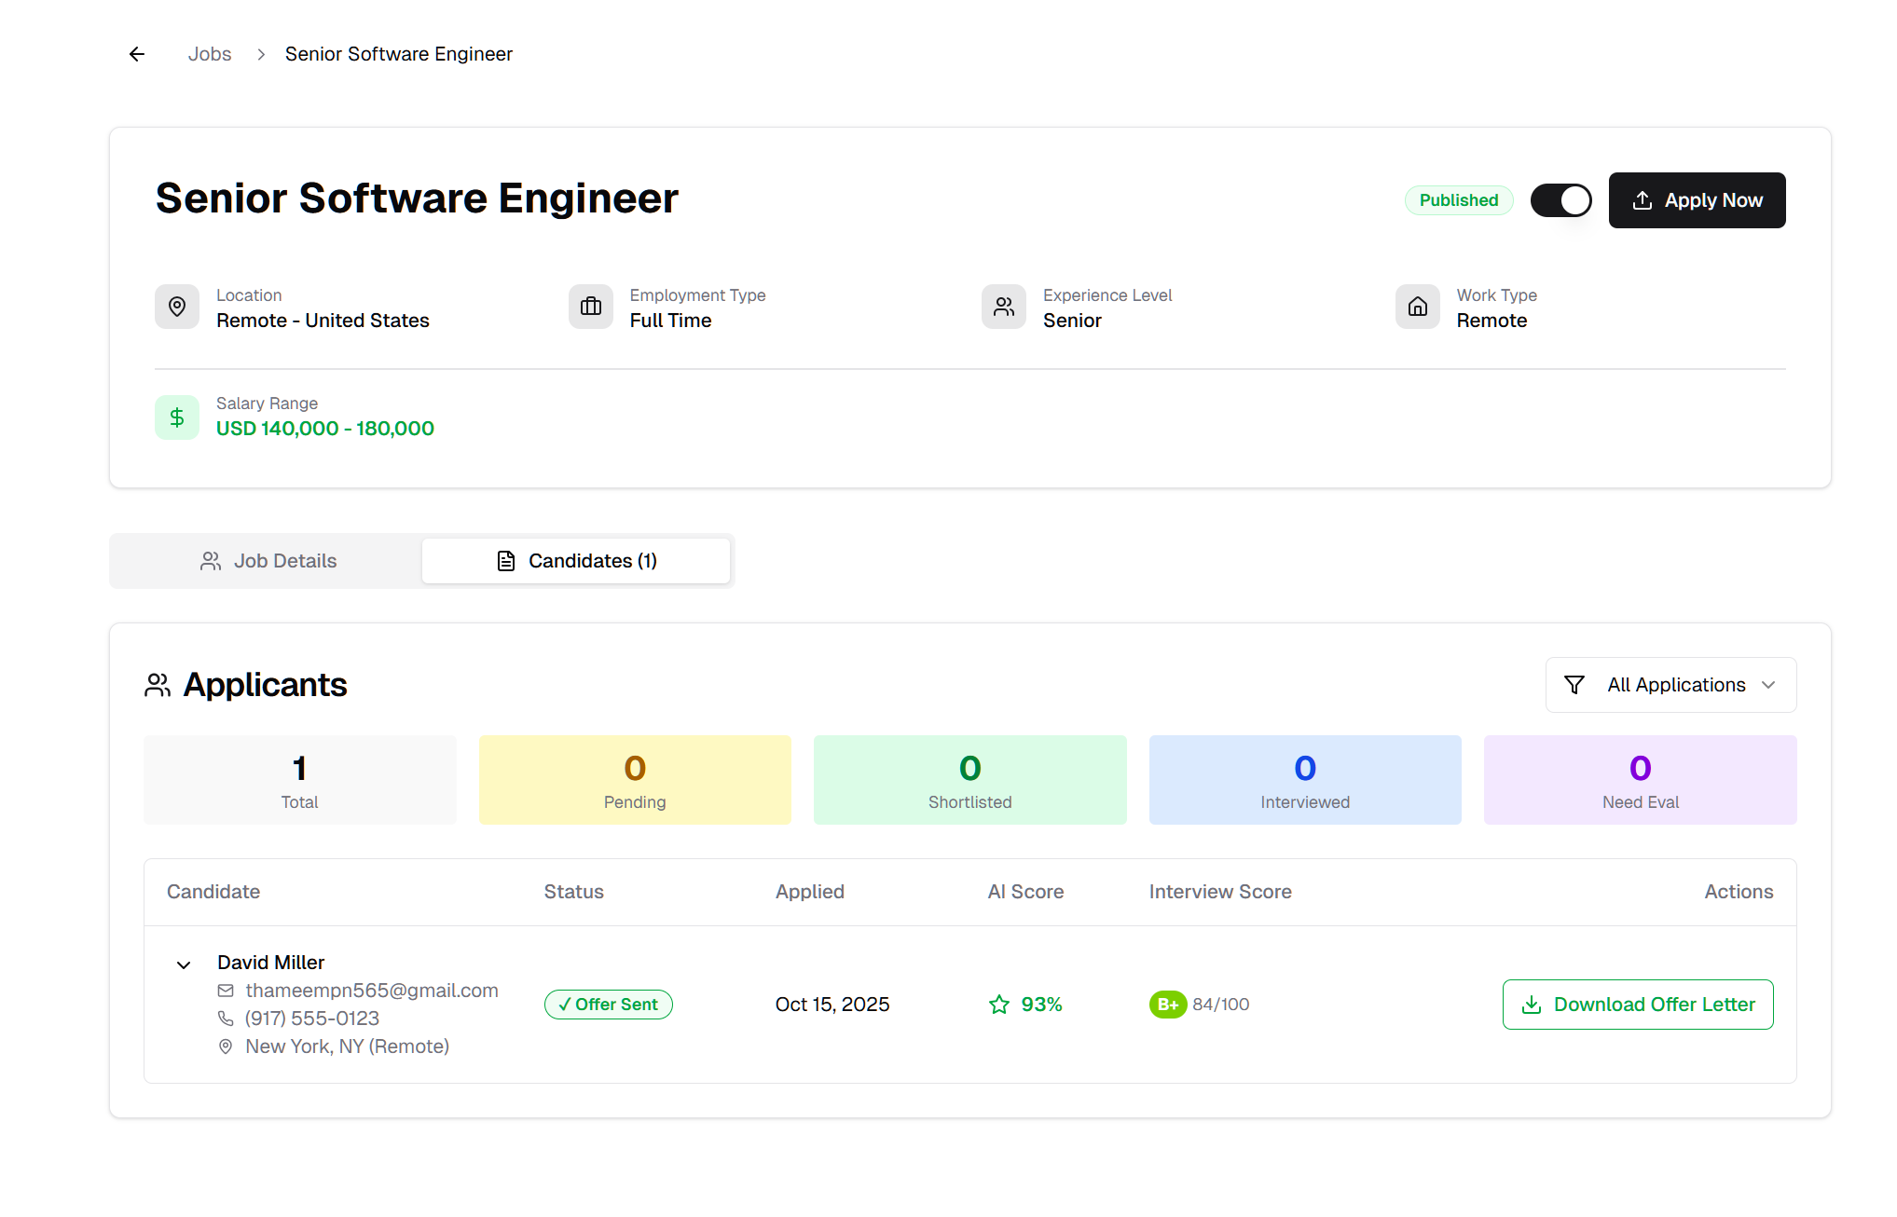
Task: Click the yellow Pending stat card
Action: point(635,780)
